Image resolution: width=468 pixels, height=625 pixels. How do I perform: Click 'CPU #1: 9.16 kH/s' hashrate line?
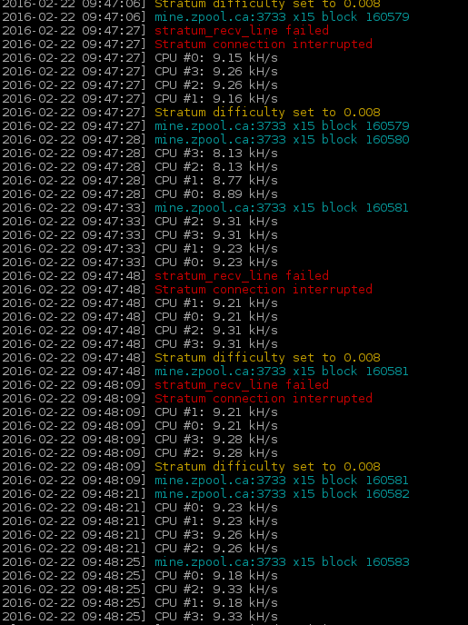[x=216, y=99]
